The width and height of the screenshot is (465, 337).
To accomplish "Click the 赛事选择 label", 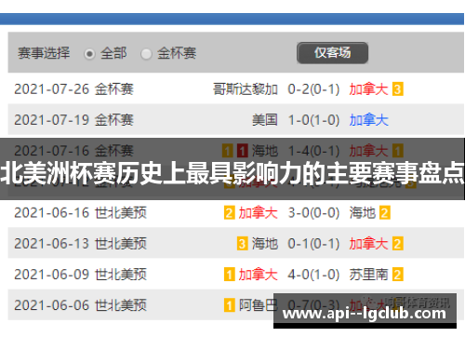I will click(x=44, y=53).
